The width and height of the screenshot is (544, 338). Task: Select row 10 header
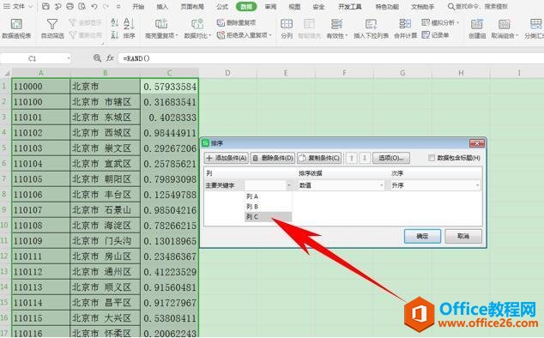(x=5, y=226)
